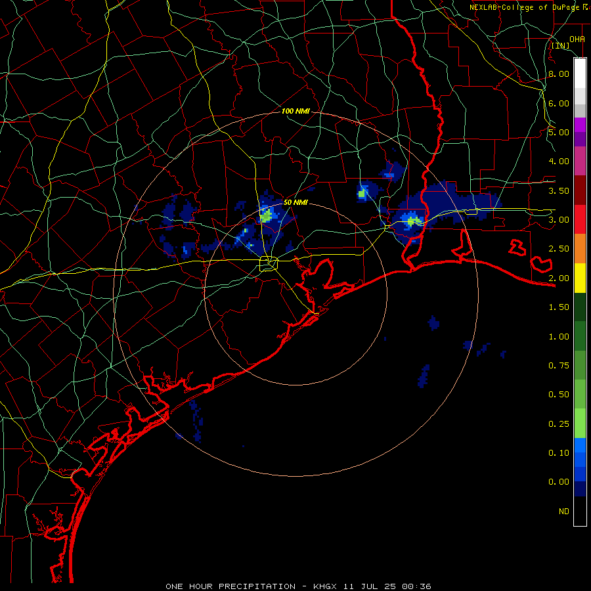The height and width of the screenshot is (591, 591).
Task: Select the bright red swatch in the color scale
Action: point(580,219)
